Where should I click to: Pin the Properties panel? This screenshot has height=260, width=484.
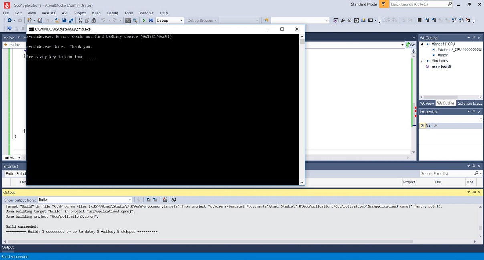(x=474, y=112)
